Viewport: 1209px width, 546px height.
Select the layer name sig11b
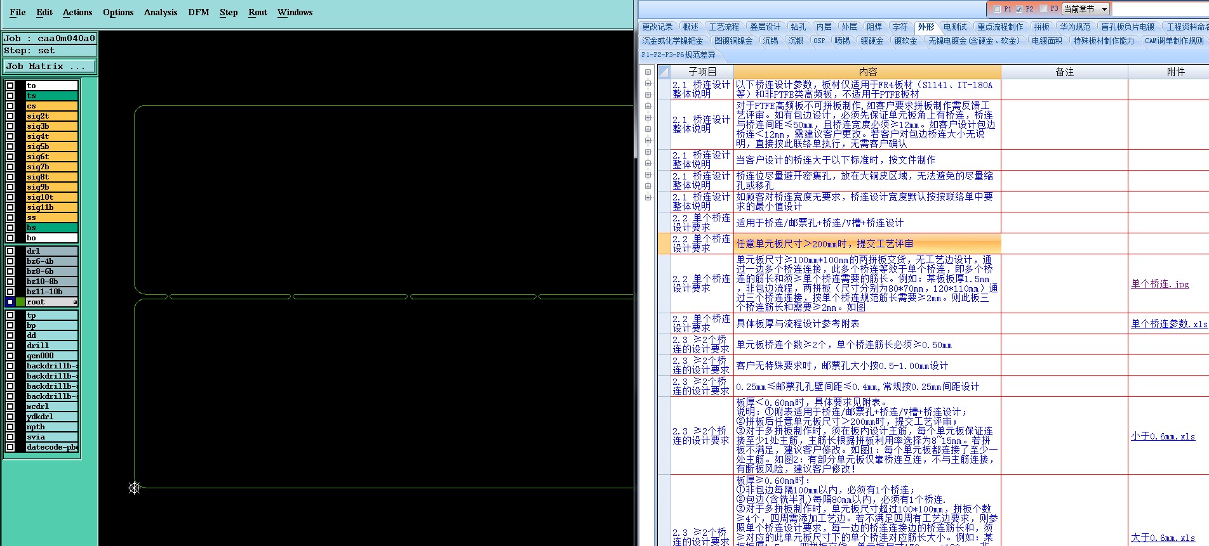51,207
